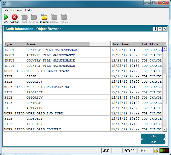Open the Options menu
The image size is (171, 155).
click(x=17, y=10)
